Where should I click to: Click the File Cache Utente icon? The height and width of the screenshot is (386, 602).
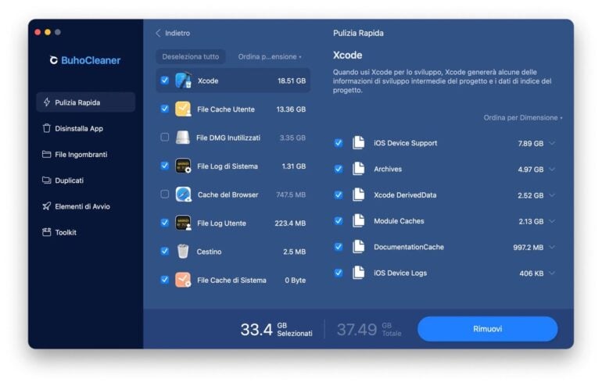point(183,109)
